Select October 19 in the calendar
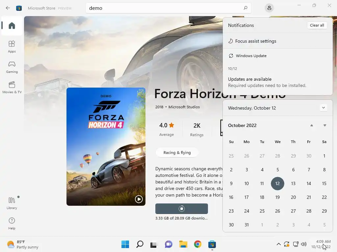The image size is (337, 252). coord(277,197)
